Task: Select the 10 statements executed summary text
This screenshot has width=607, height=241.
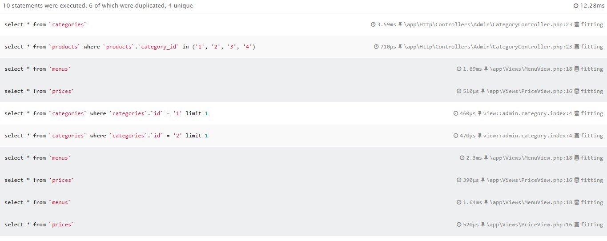Action: click(98, 6)
